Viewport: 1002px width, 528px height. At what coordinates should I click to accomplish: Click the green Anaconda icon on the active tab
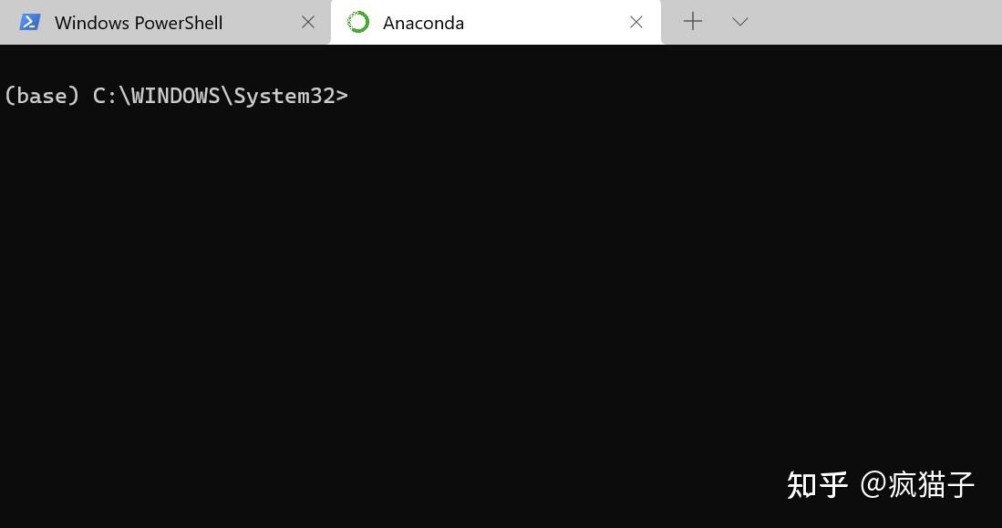tap(357, 22)
